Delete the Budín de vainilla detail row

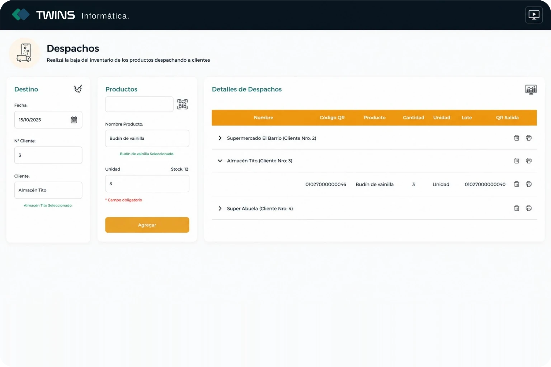(x=517, y=184)
